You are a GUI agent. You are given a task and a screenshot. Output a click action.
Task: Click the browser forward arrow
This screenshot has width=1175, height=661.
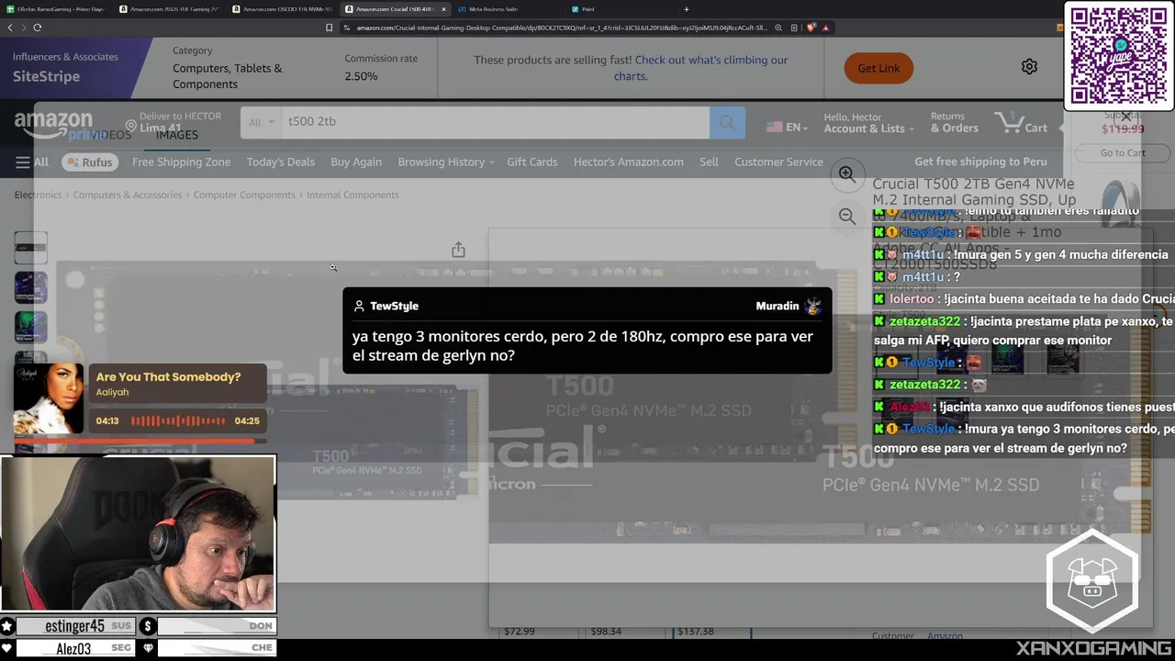(x=23, y=28)
